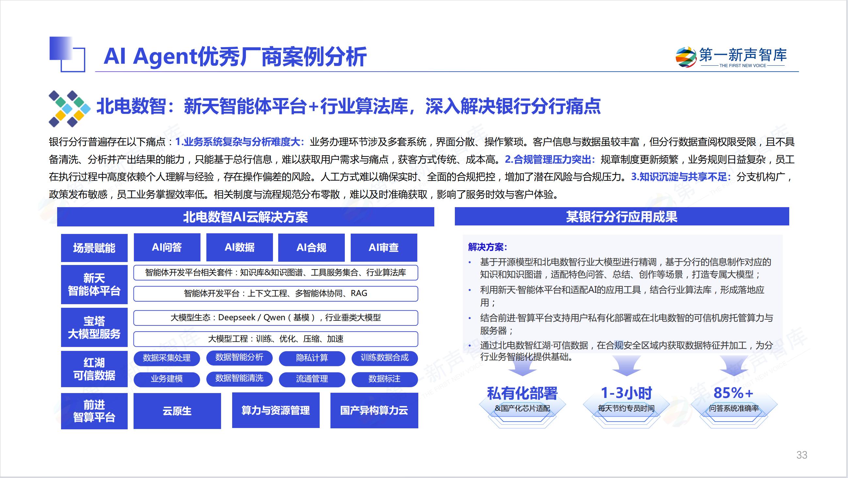Click the 数据采集处理 pill button
The height and width of the screenshot is (478, 848).
pyautogui.click(x=167, y=358)
